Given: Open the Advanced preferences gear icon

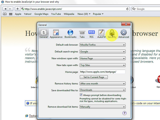Looking at the screenshot, I should tap(123, 34).
